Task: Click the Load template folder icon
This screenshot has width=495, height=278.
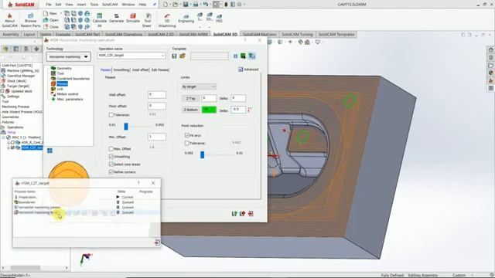Action: pyautogui.click(x=183, y=56)
